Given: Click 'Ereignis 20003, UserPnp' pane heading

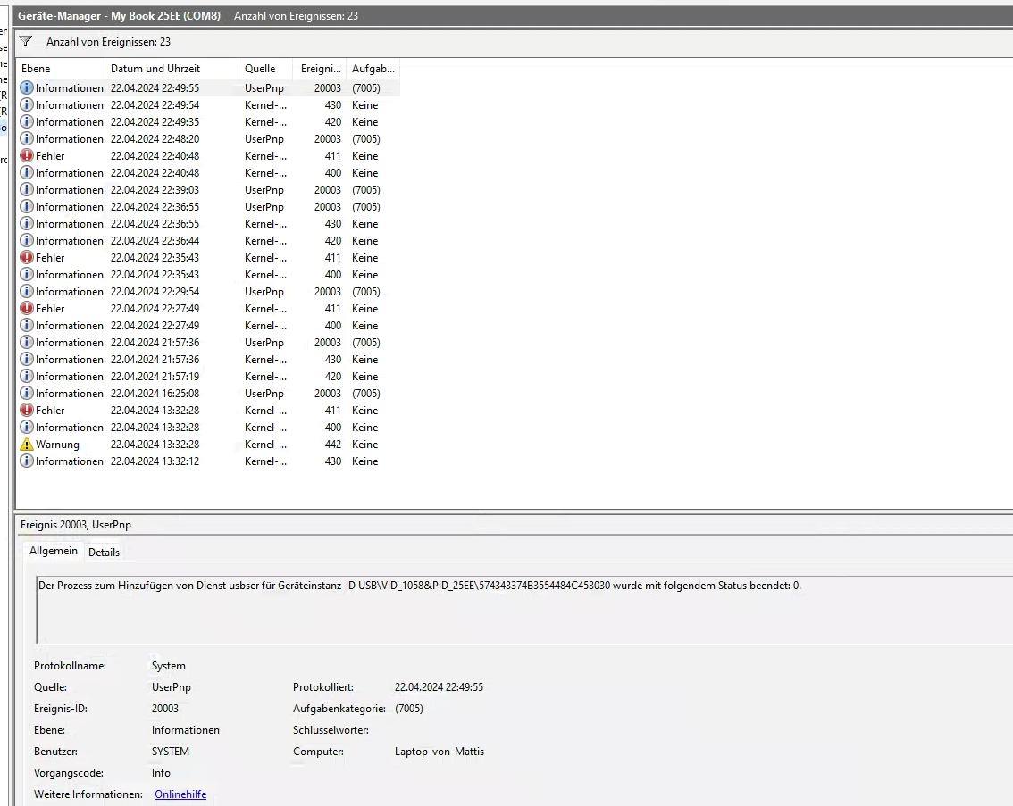Looking at the screenshot, I should coord(76,525).
